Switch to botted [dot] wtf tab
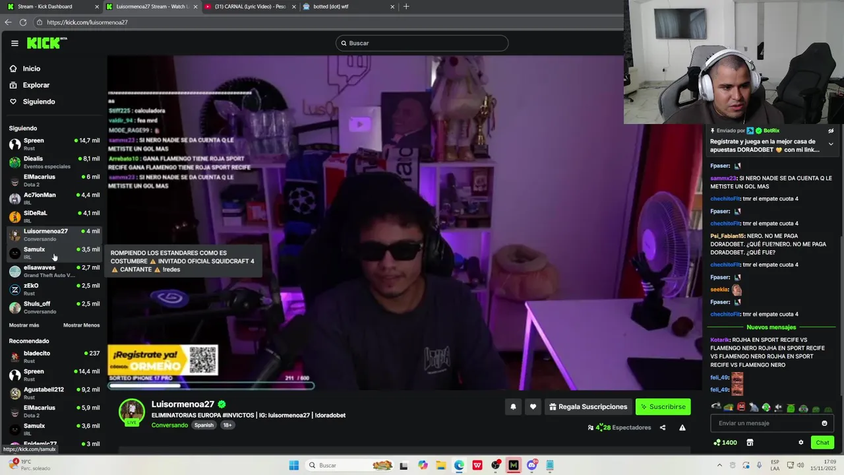 (348, 7)
